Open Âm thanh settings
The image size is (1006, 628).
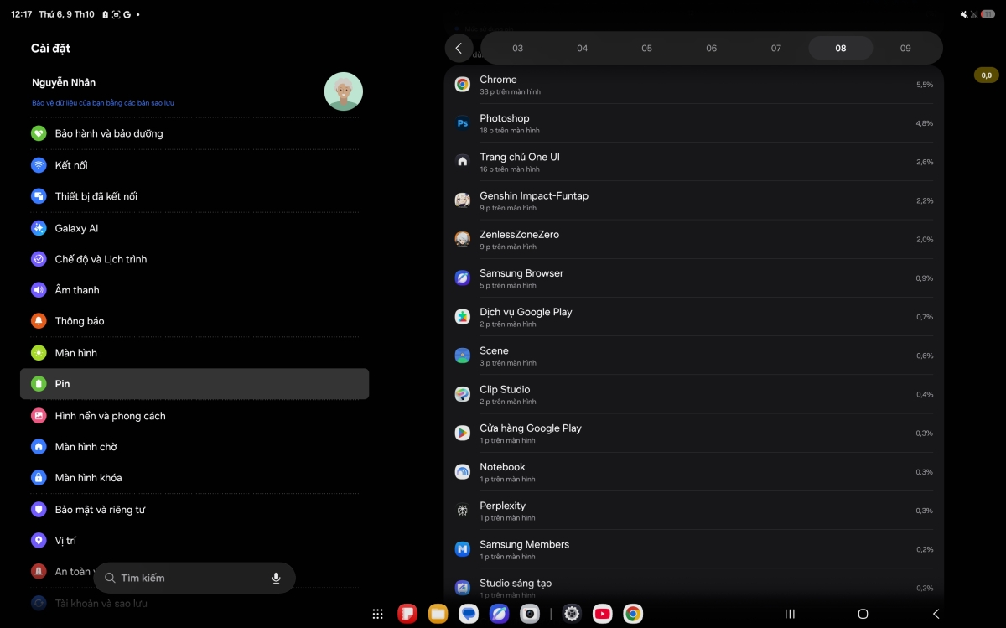[194, 290]
